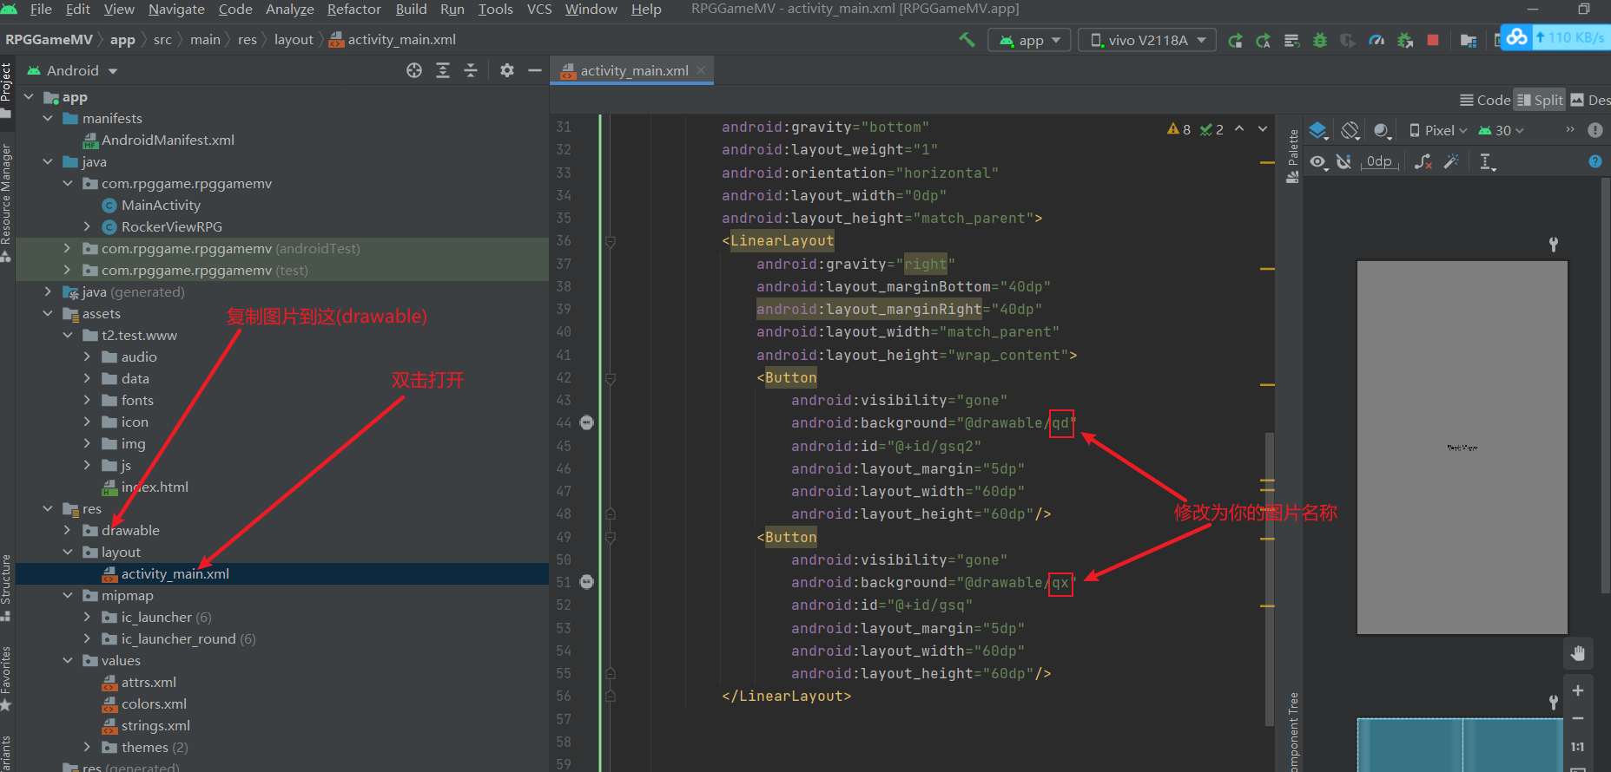This screenshot has height=772, width=1611.
Task: Open the Refactor menu
Action: point(353,9)
